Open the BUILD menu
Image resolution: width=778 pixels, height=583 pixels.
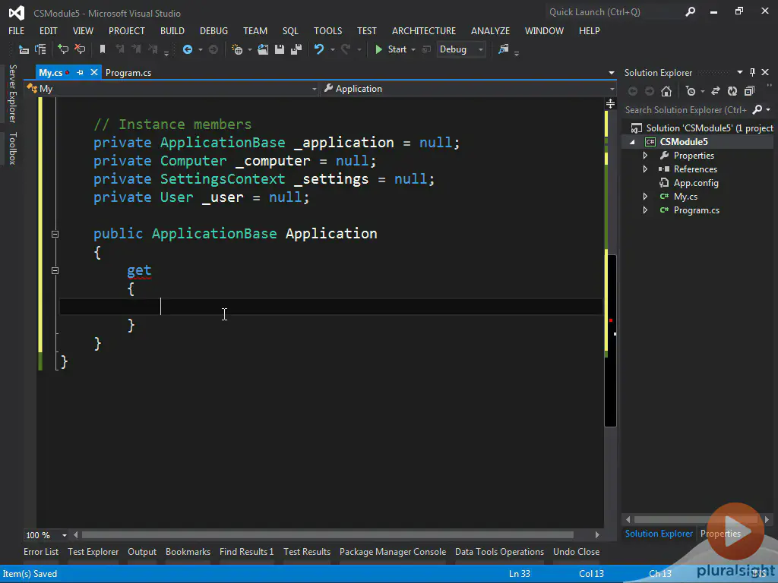(x=172, y=31)
